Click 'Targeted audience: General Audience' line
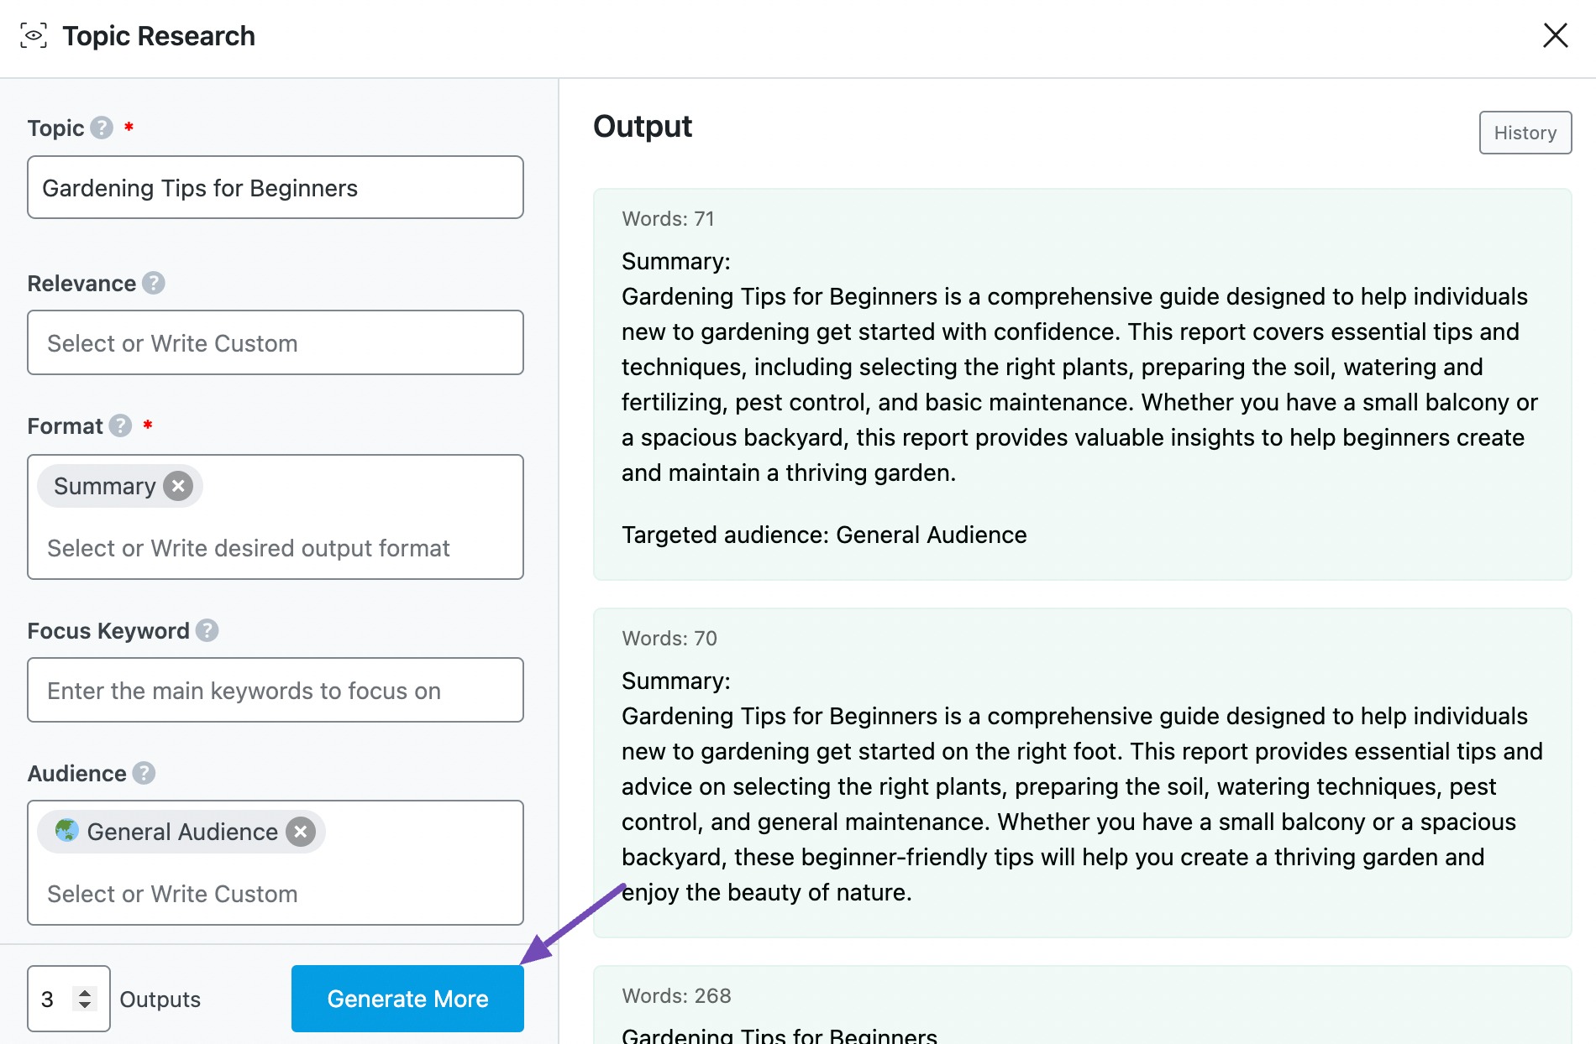Screen dimensions: 1596x1044 pyautogui.click(x=824, y=535)
